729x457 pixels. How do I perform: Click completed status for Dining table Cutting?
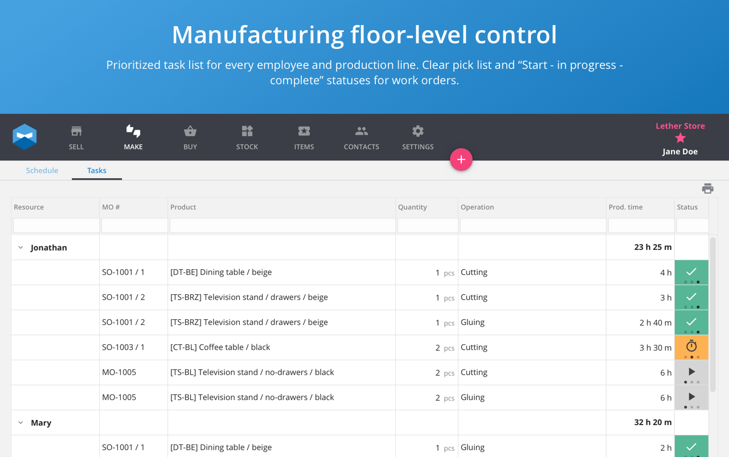click(x=691, y=273)
